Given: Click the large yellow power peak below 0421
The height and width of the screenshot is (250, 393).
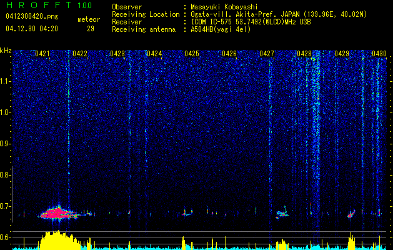Looking at the screenshot, I should coord(59,240).
